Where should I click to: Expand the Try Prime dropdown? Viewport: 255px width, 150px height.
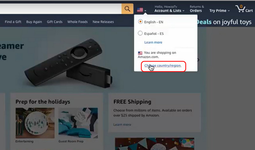[219, 11]
